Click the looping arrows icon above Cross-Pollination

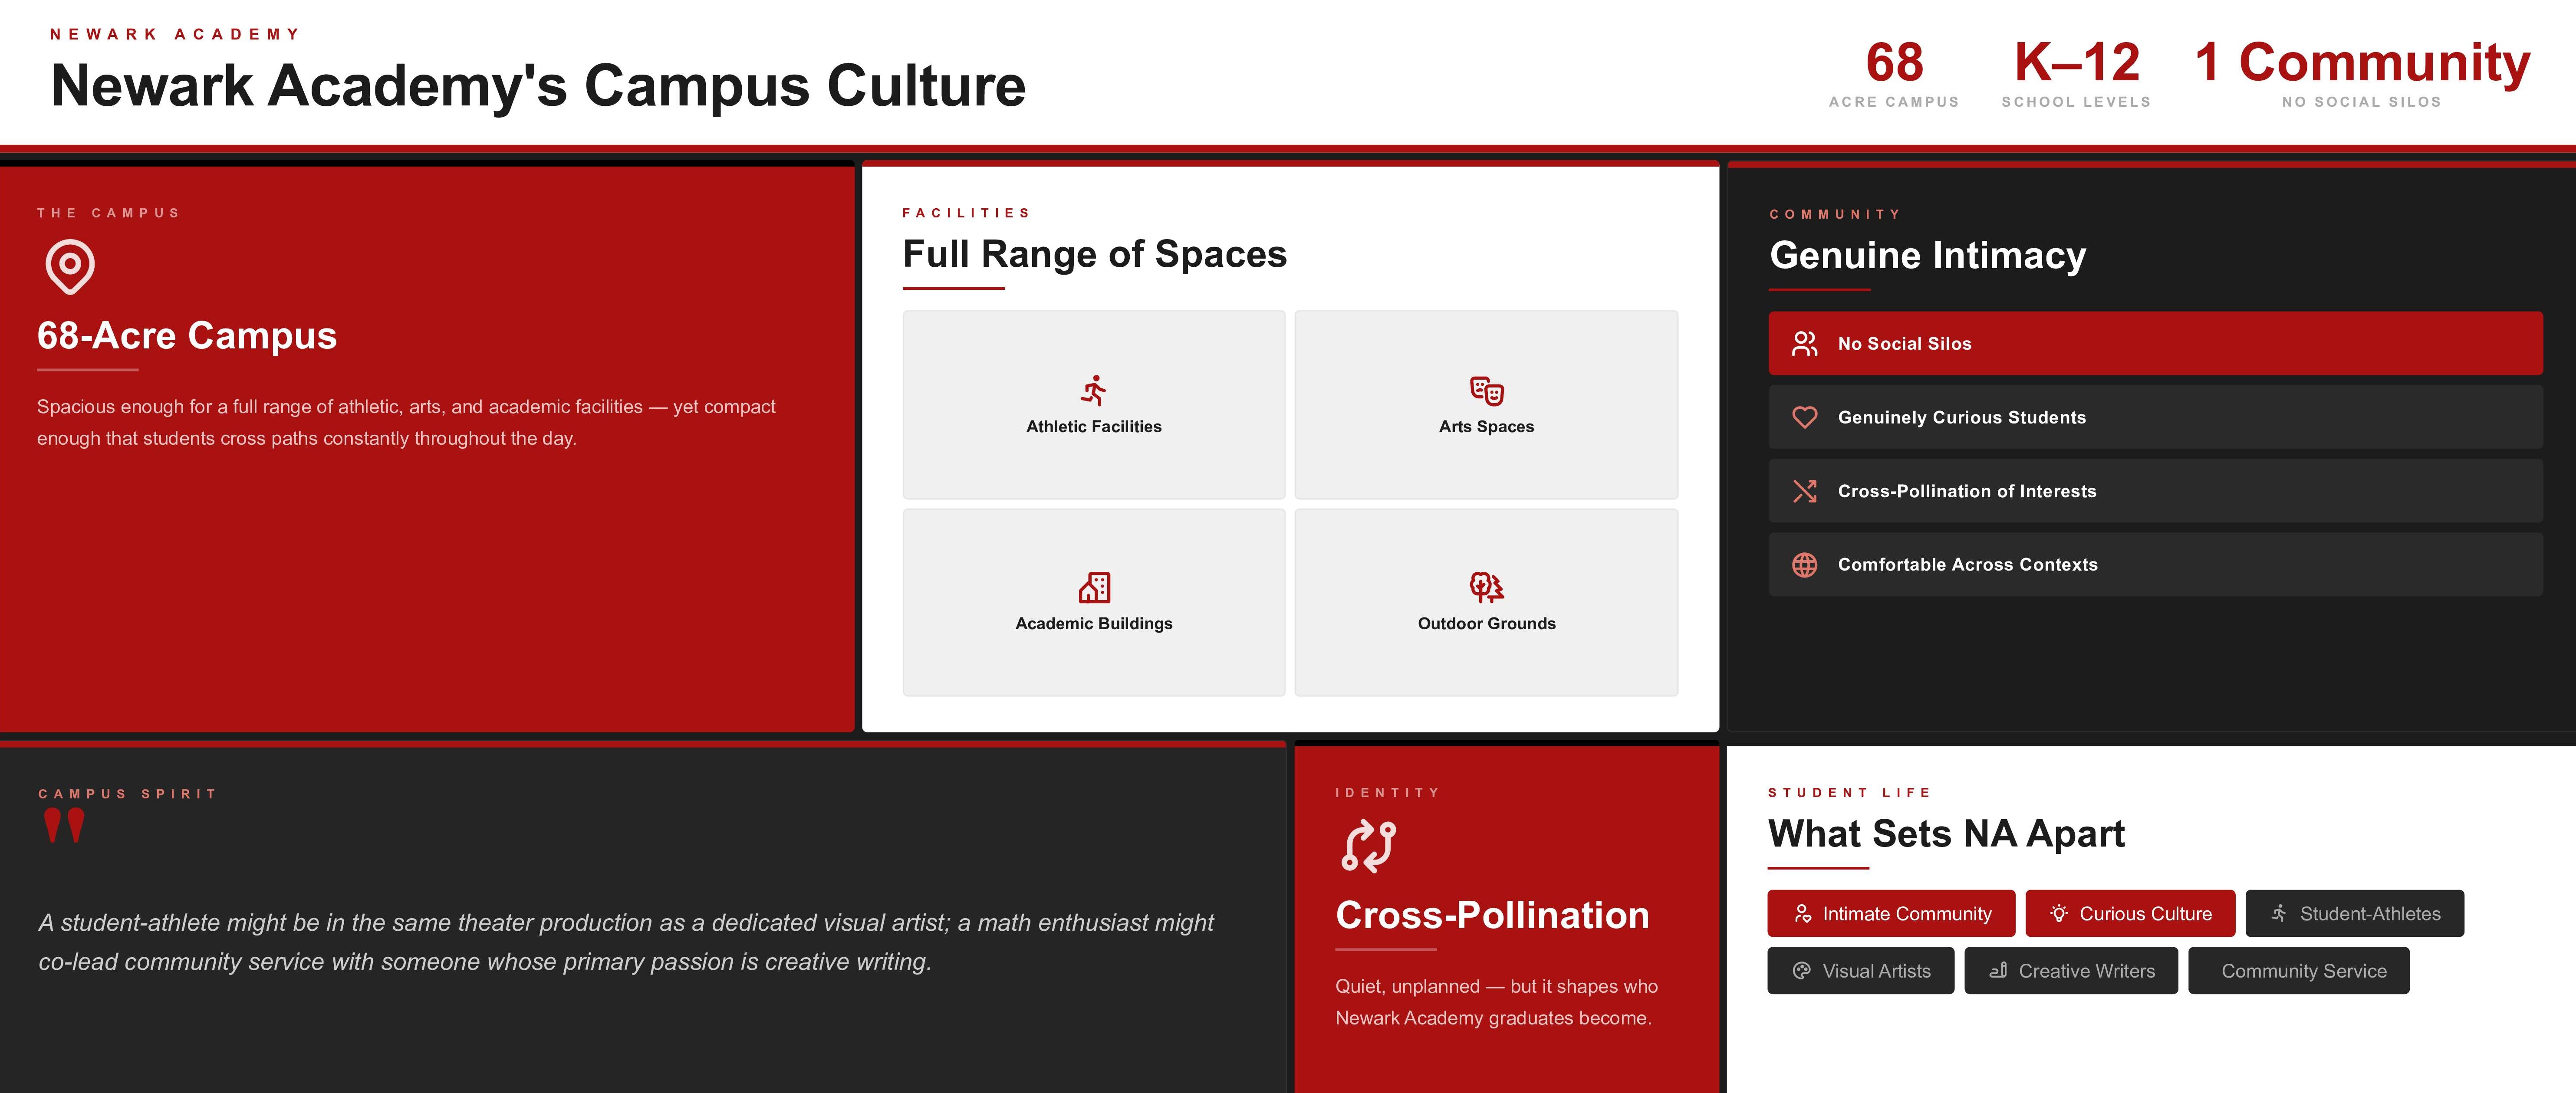(1368, 846)
